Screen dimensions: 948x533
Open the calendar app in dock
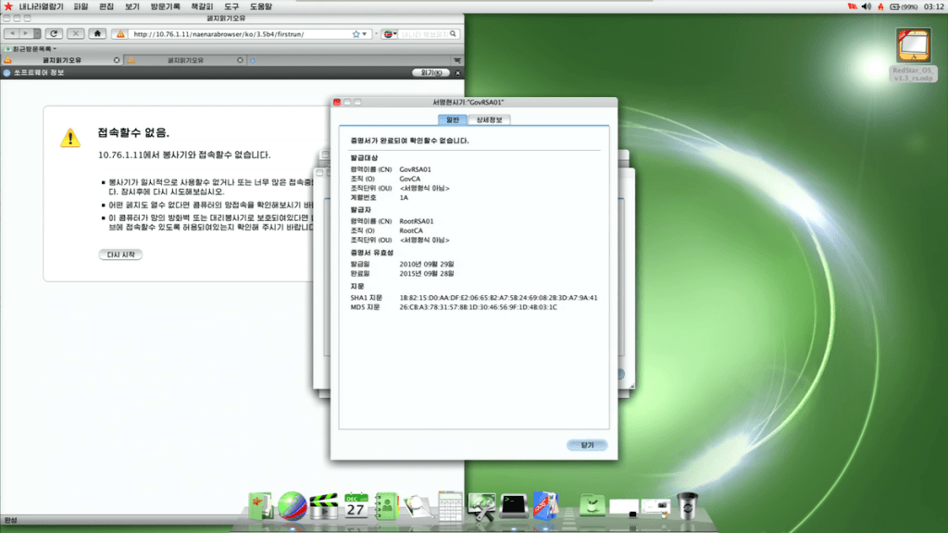tap(355, 505)
